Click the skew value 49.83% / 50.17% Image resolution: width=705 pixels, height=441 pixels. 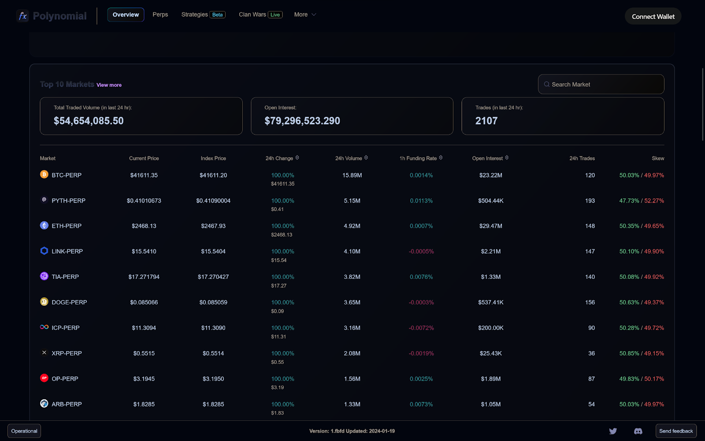[x=642, y=379]
